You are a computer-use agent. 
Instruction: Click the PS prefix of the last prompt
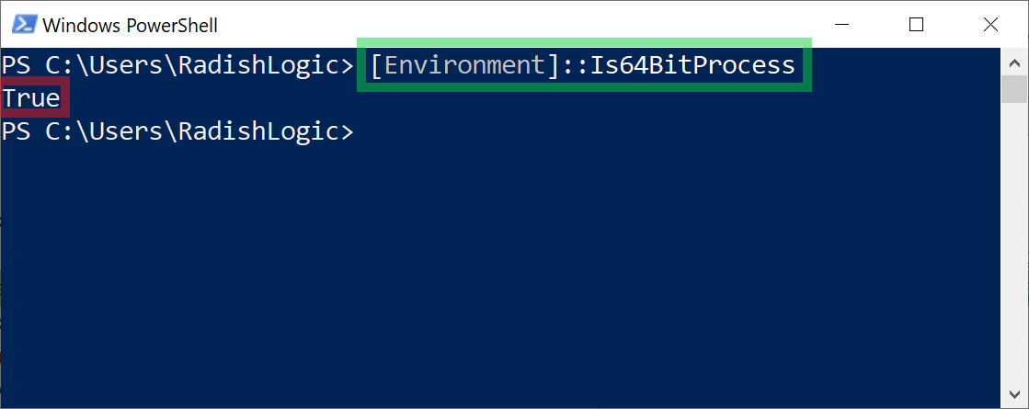17,131
